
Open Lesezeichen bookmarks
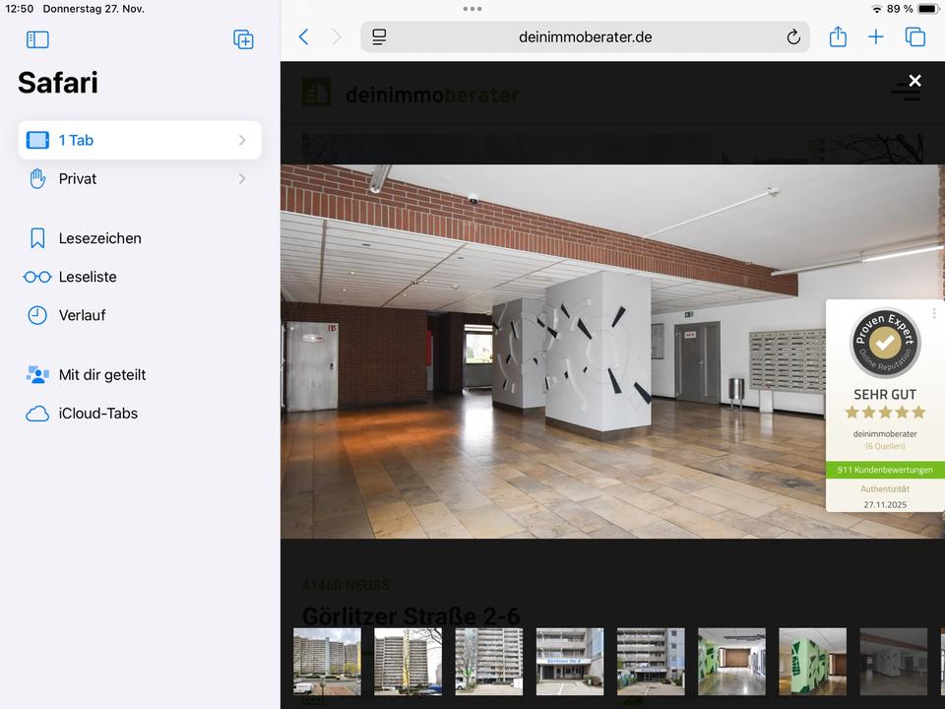point(99,237)
